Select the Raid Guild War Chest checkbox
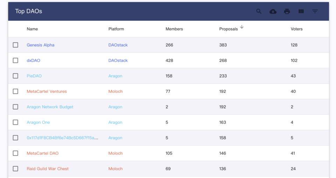Viewport: 336px width, 178px height. [x=15, y=169]
